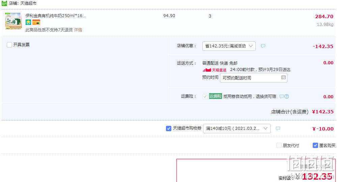Screen dimensions: 337x182
Task: Click the question mark help icon for 运费险
Action: 287,97
